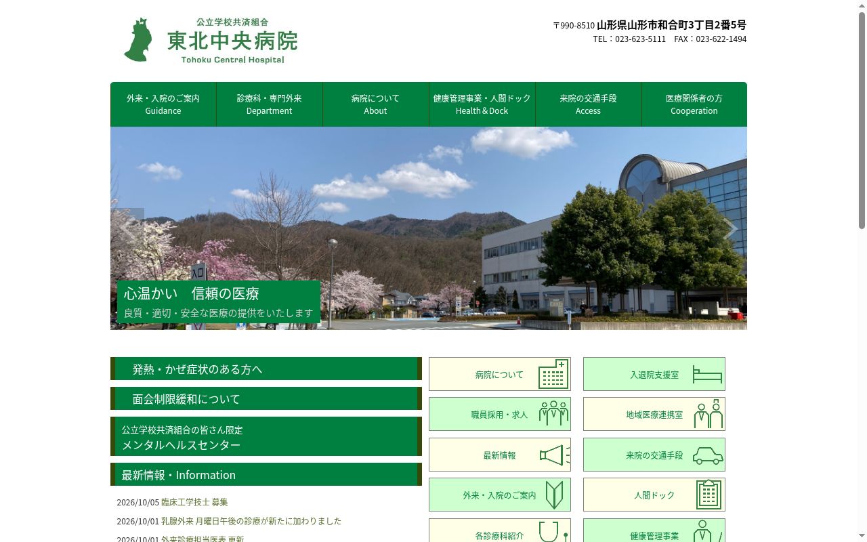This screenshot has width=867, height=542.
Task: Click the 健康管理事業 person icon
Action: (x=708, y=531)
